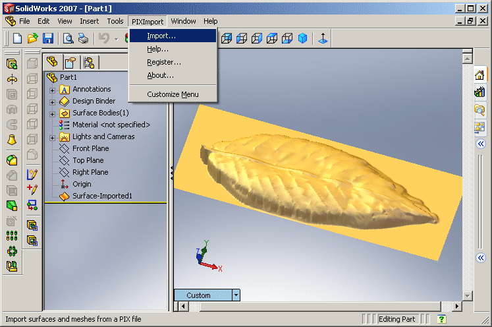Open the FeatureManager design tree tab
Image resolution: width=492 pixels, height=327 pixels.
pyautogui.click(x=53, y=62)
